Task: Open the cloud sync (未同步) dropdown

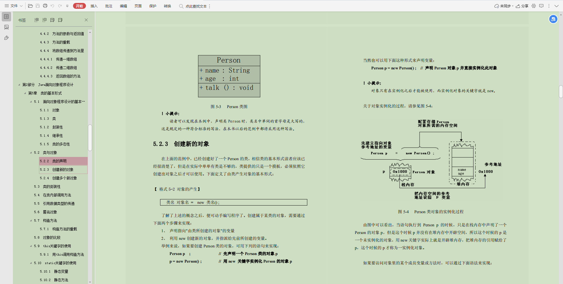Action: (503, 6)
